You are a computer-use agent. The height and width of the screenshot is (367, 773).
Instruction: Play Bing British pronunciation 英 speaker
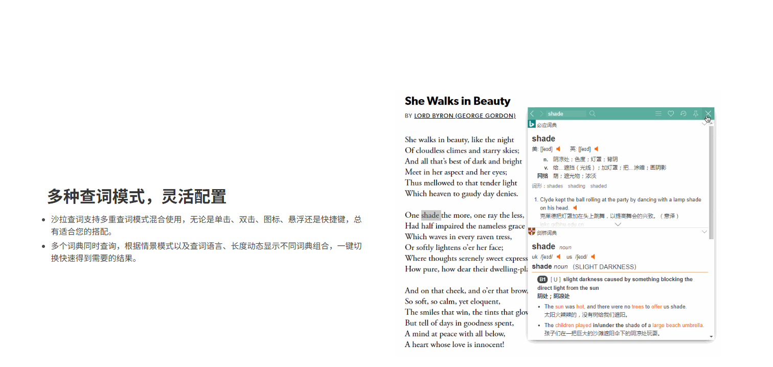pyautogui.click(x=596, y=149)
